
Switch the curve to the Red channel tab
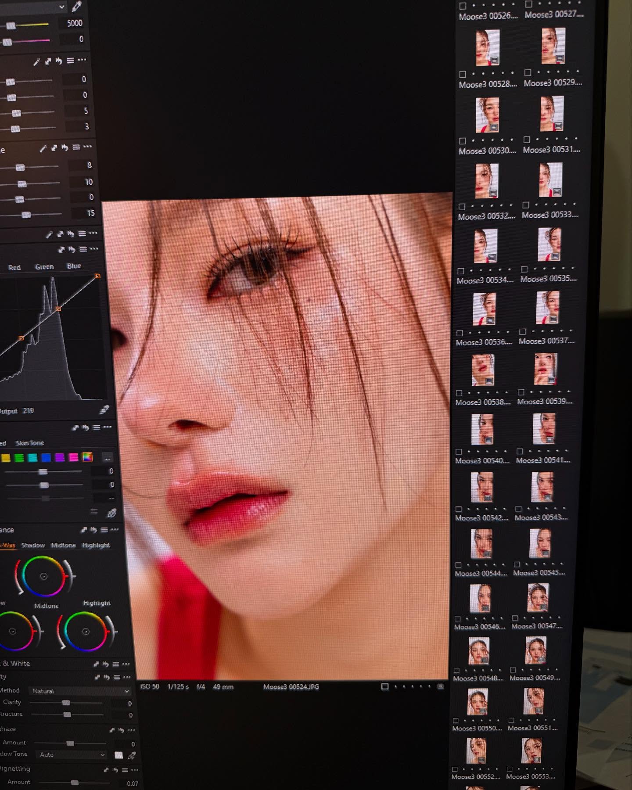(x=14, y=267)
